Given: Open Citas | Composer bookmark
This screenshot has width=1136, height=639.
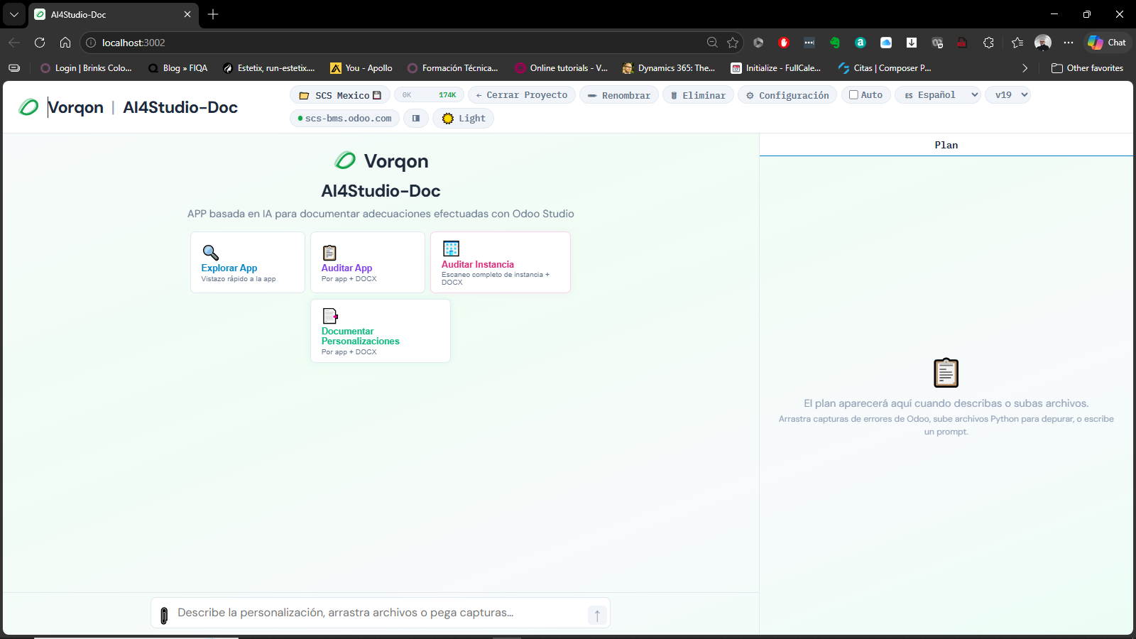Looking at the screenshot, I should click(x=885, y=68).
